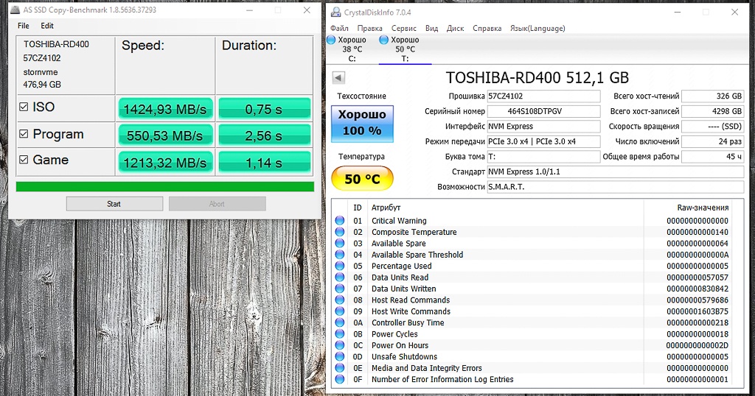This screenshot has height=396, width=755.
Task: Click blue status dot for Available Spare row 03
Action: 340,243
